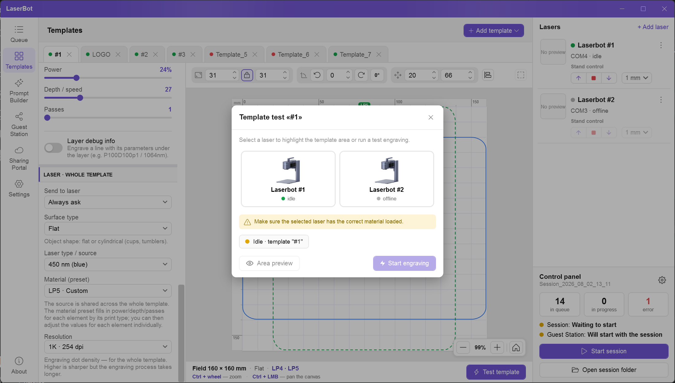Open the About page
Image resolution: width=675 pixels, height=383 pixels.
coord(19,366)
